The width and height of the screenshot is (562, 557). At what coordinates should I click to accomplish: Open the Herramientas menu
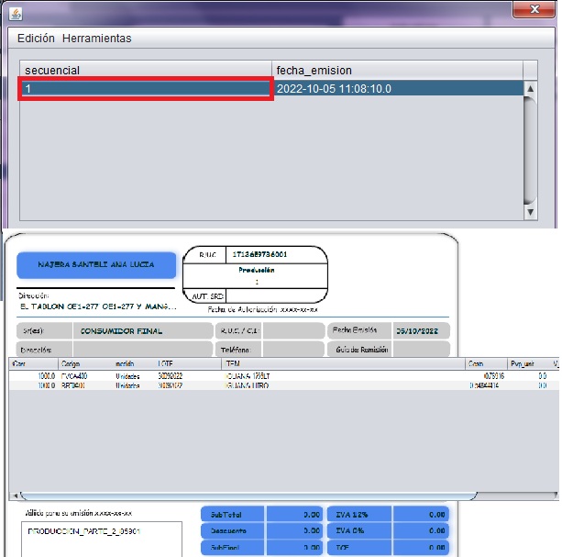pos(97,39)
